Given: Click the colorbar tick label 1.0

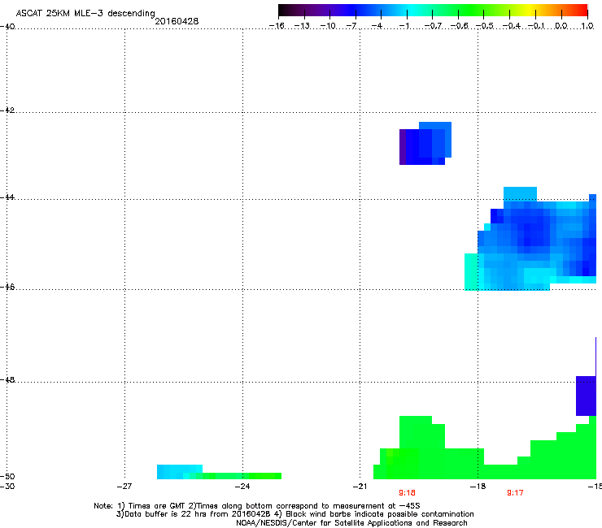Looking at the screenshot, I should [x=587, y=26].
